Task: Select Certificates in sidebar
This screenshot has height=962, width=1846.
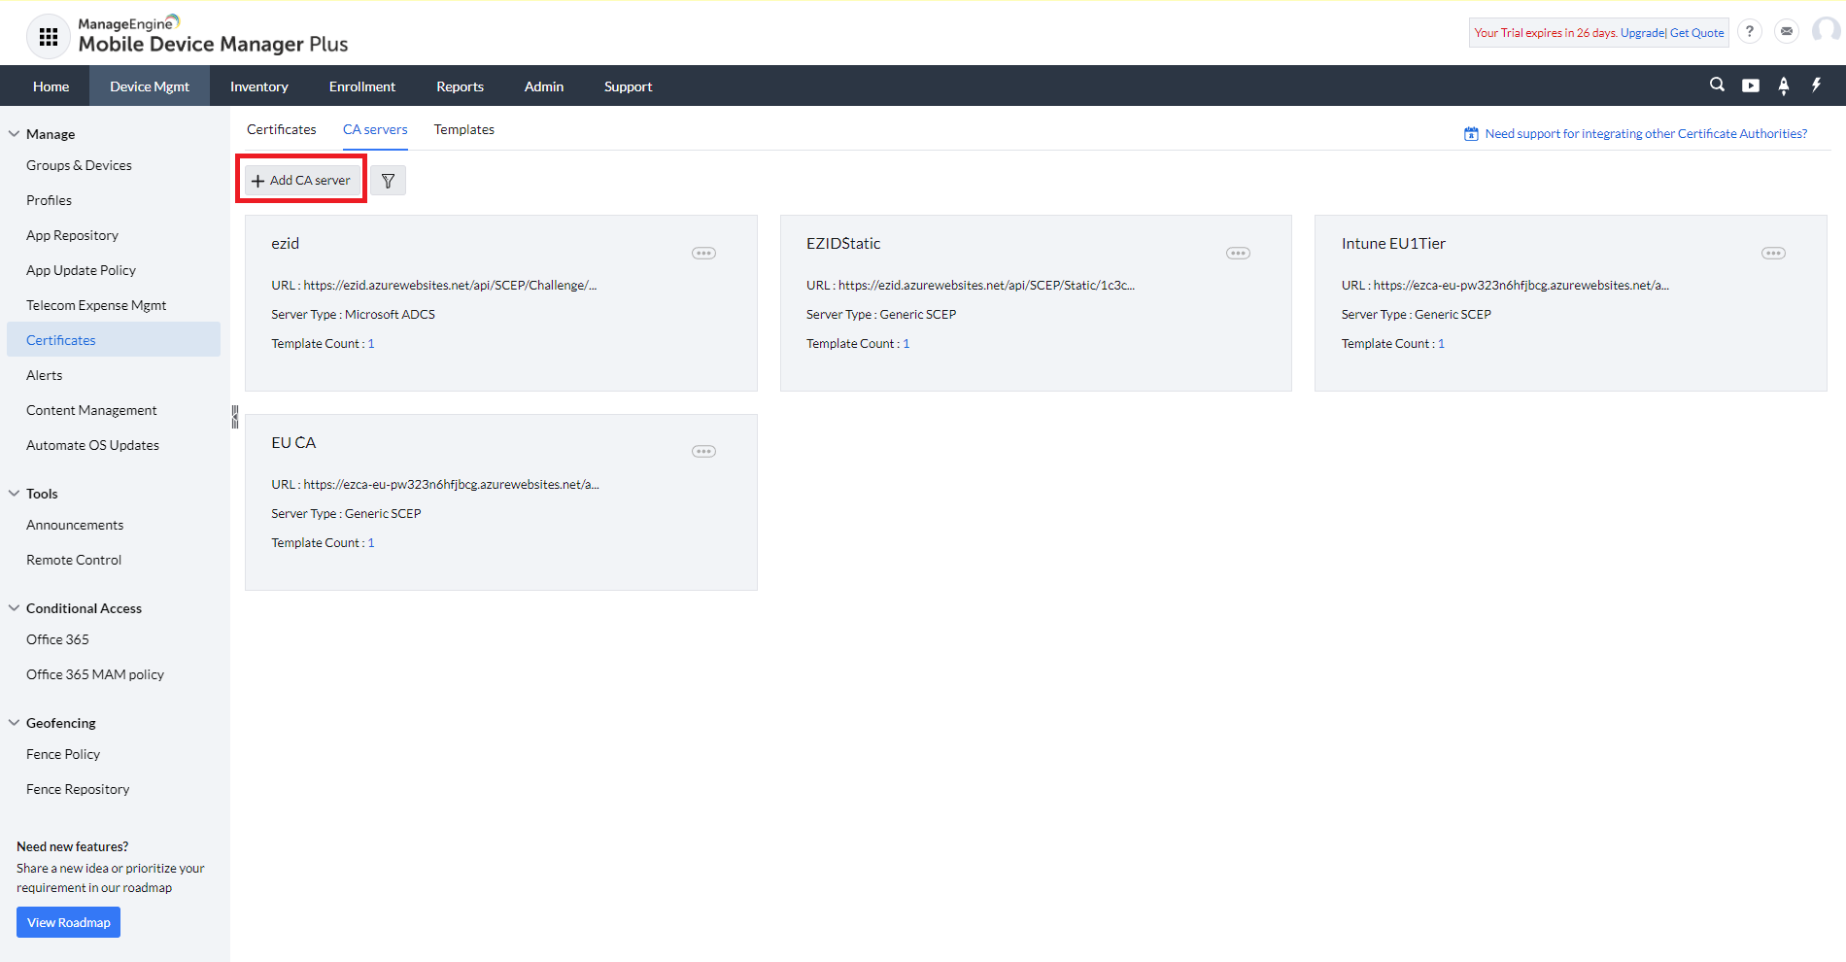Action: click(x=114, y=340)
